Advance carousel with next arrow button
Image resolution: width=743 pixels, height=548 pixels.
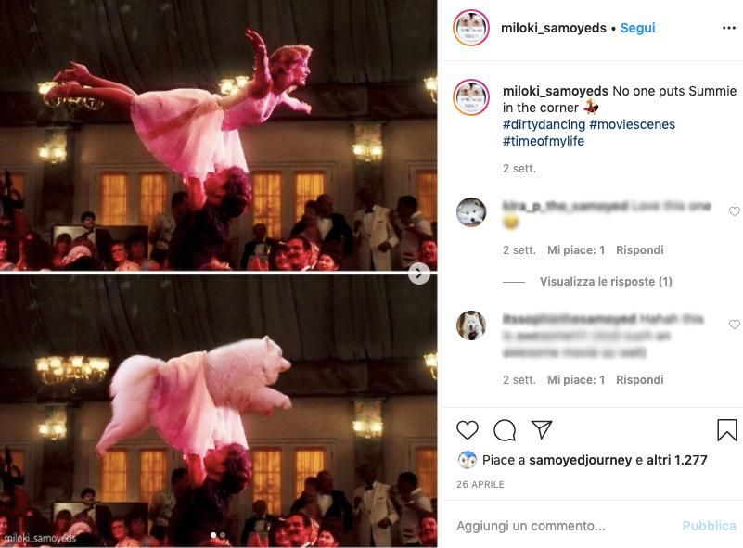coord(419,274)
